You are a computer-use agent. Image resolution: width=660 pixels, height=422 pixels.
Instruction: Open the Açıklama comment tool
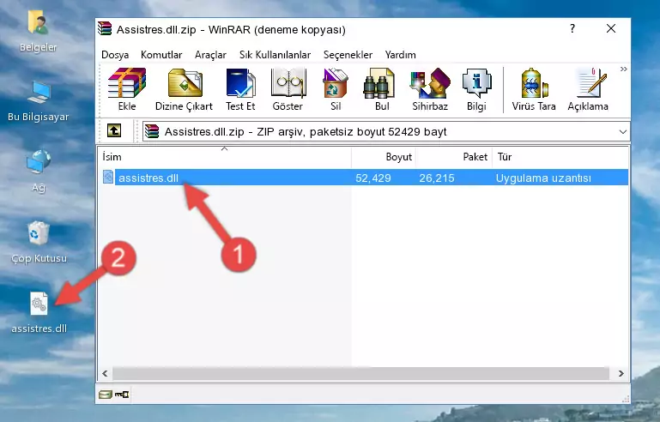[x=588, y=89]
